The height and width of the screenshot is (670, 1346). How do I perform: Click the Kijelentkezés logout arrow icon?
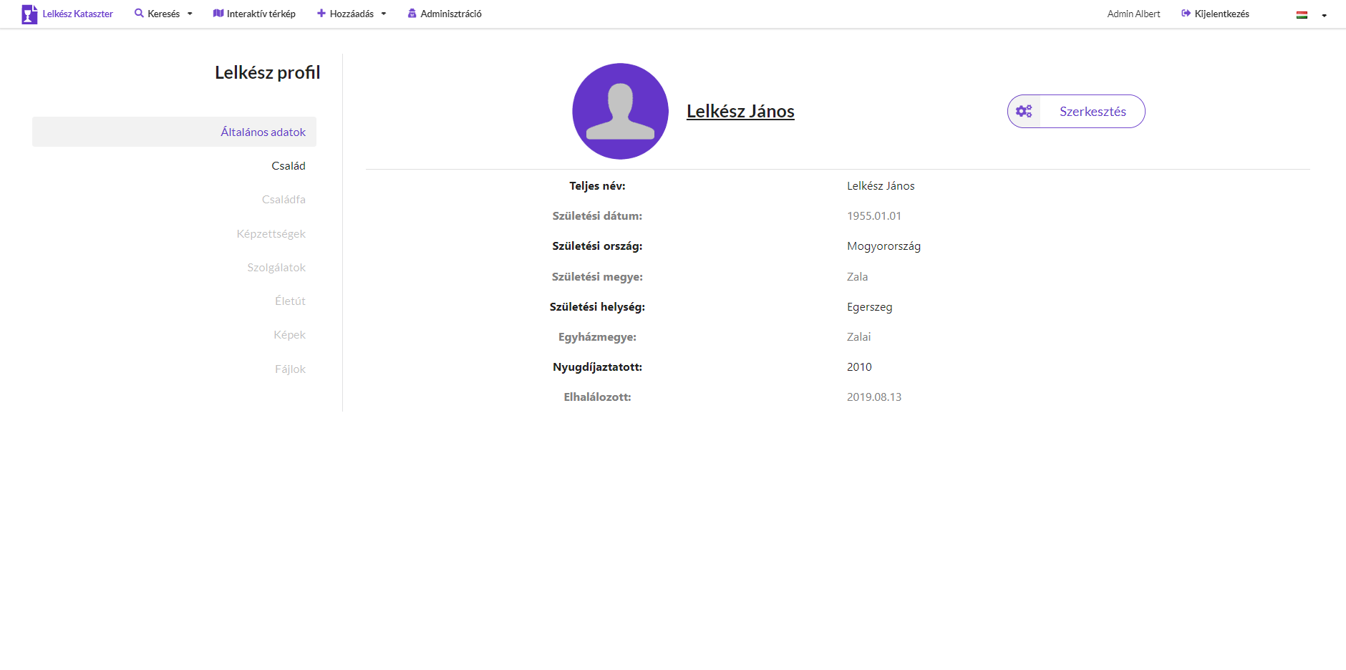(1186, 14)
